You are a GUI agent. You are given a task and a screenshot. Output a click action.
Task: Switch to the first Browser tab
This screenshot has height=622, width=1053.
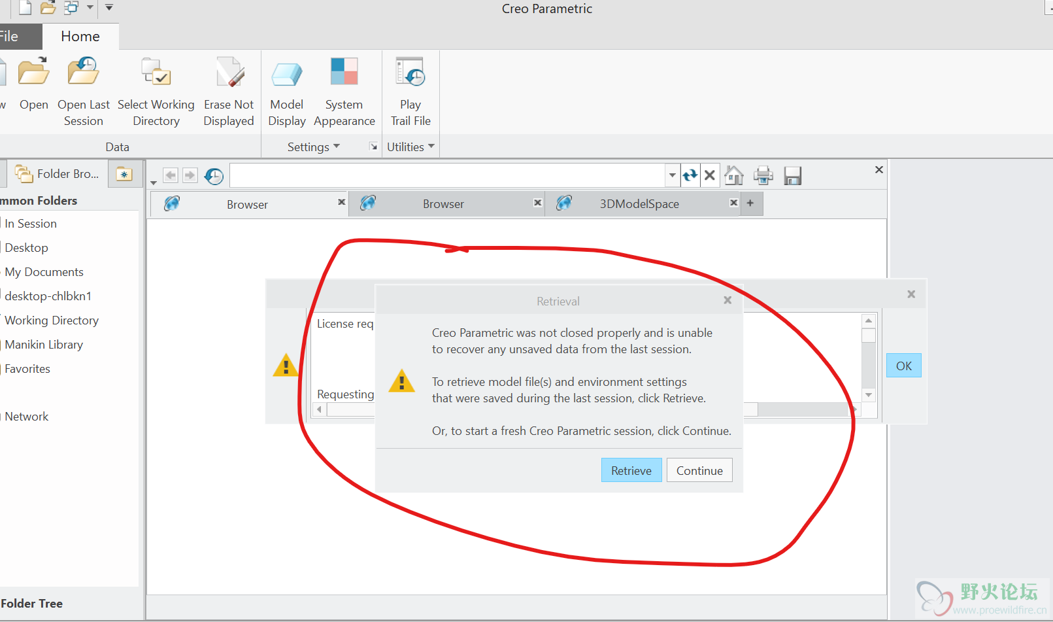(247, 204)
